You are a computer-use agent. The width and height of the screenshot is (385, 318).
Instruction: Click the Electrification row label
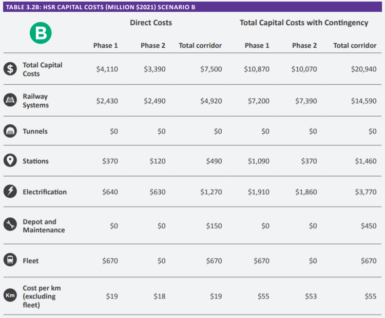(x=45, y=192)
